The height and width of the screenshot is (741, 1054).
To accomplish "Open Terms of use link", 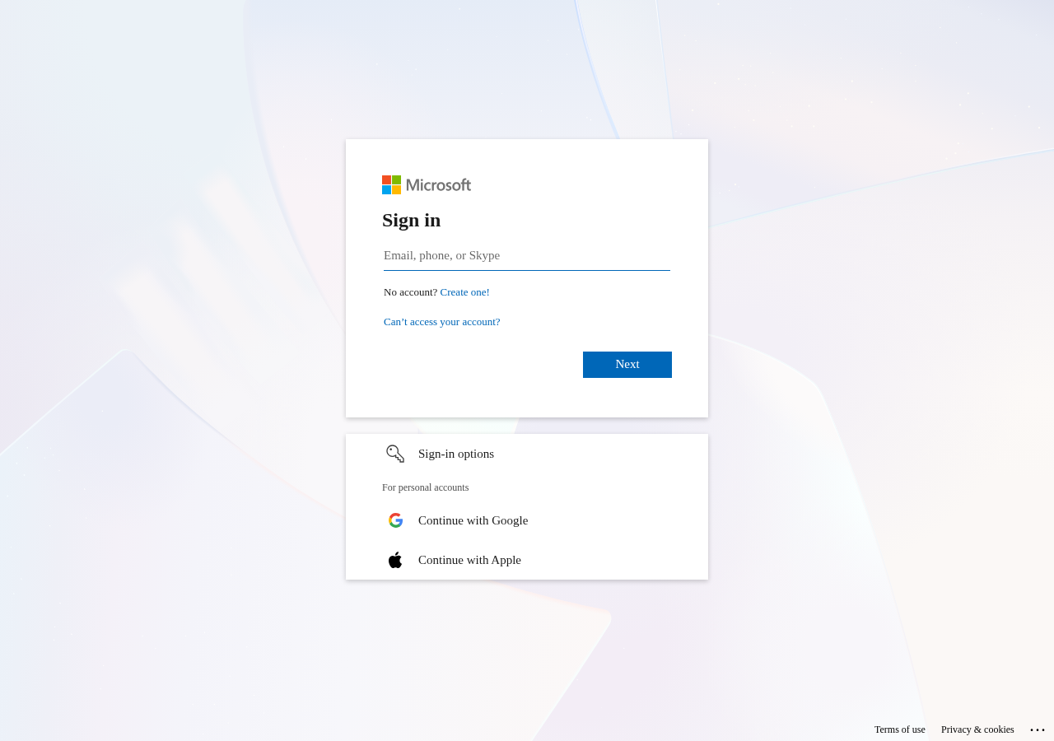I will coord(900,729).
